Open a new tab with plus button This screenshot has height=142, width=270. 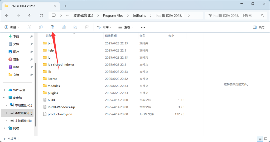click(65, 6)
